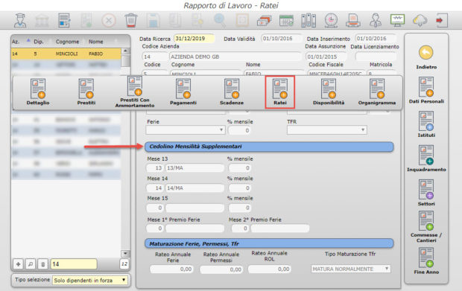Sort list by Nome column header
The width and height of the screenshot is (462, 291).
coord(96,42)
